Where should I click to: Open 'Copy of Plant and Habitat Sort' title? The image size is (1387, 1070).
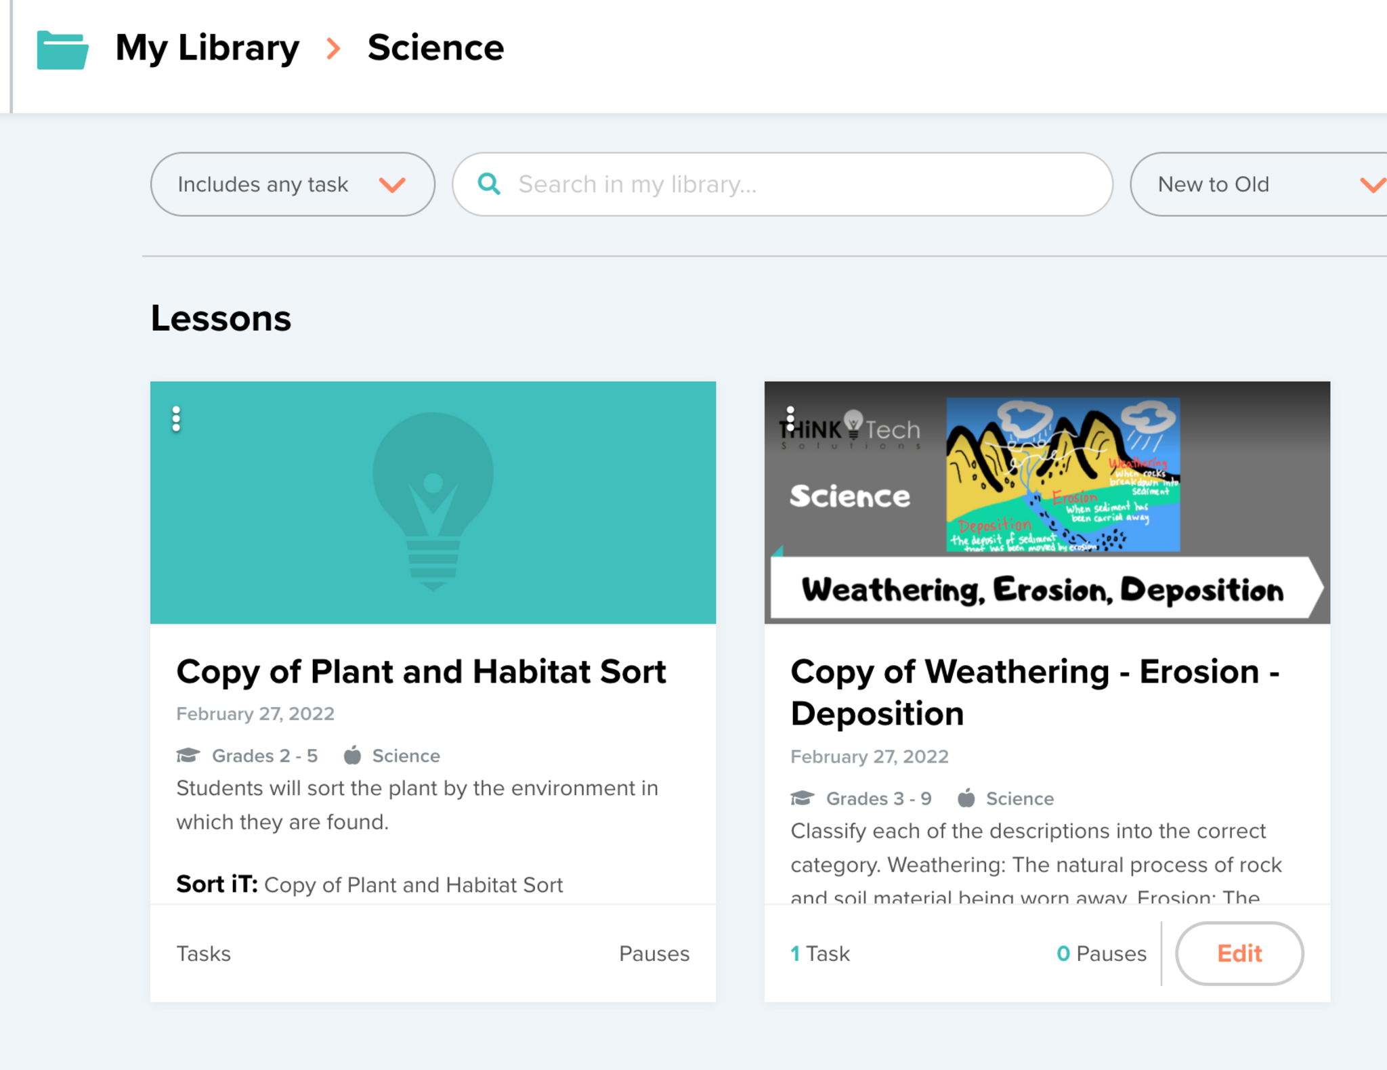(421, 672)
